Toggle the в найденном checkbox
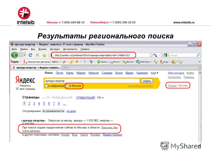This screenshot has width=211, height=158. click(46, 86)
